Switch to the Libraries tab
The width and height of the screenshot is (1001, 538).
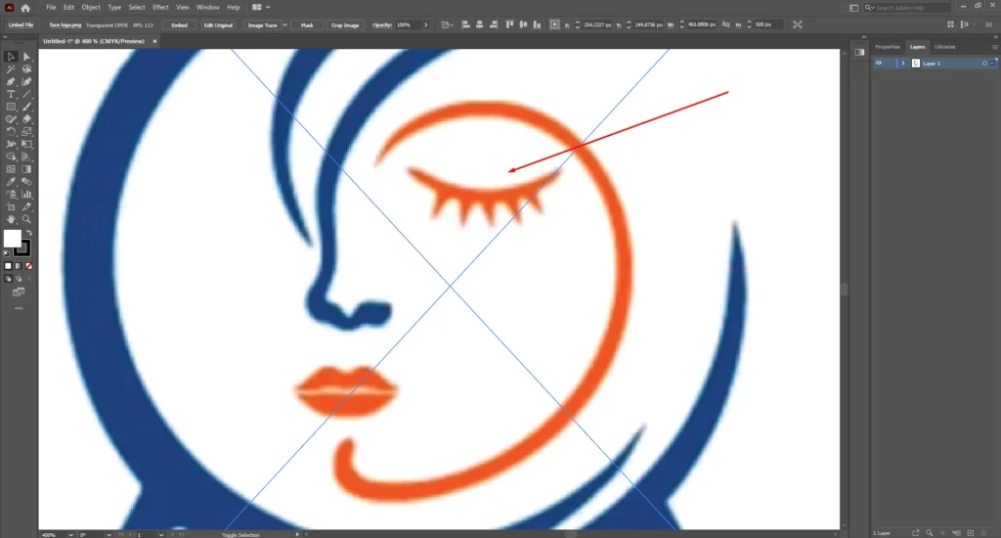pyautogui.click(x=945, y=47)
